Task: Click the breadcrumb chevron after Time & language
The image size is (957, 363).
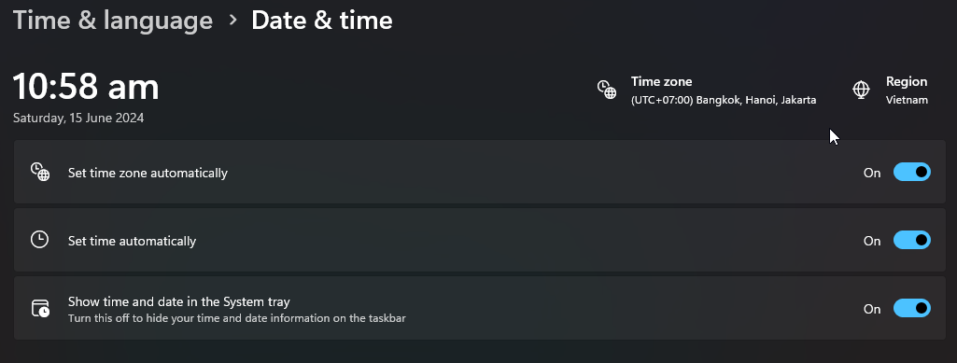Action: 232,21
